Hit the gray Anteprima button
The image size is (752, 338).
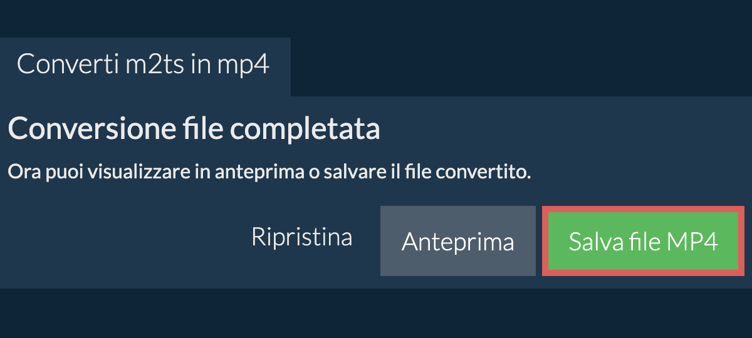pyautogui.click(x=457, y=242)
